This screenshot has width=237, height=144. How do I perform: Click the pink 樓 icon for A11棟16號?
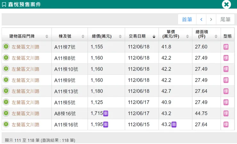tap(226, 125)
